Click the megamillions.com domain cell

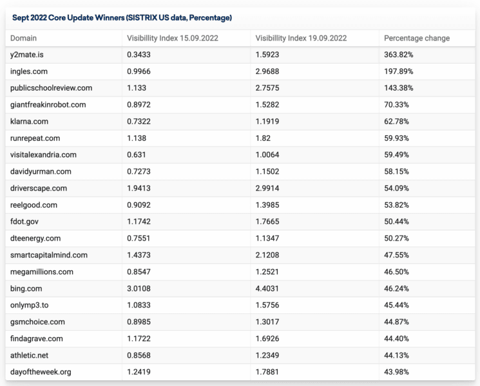(x=42, y=272)
